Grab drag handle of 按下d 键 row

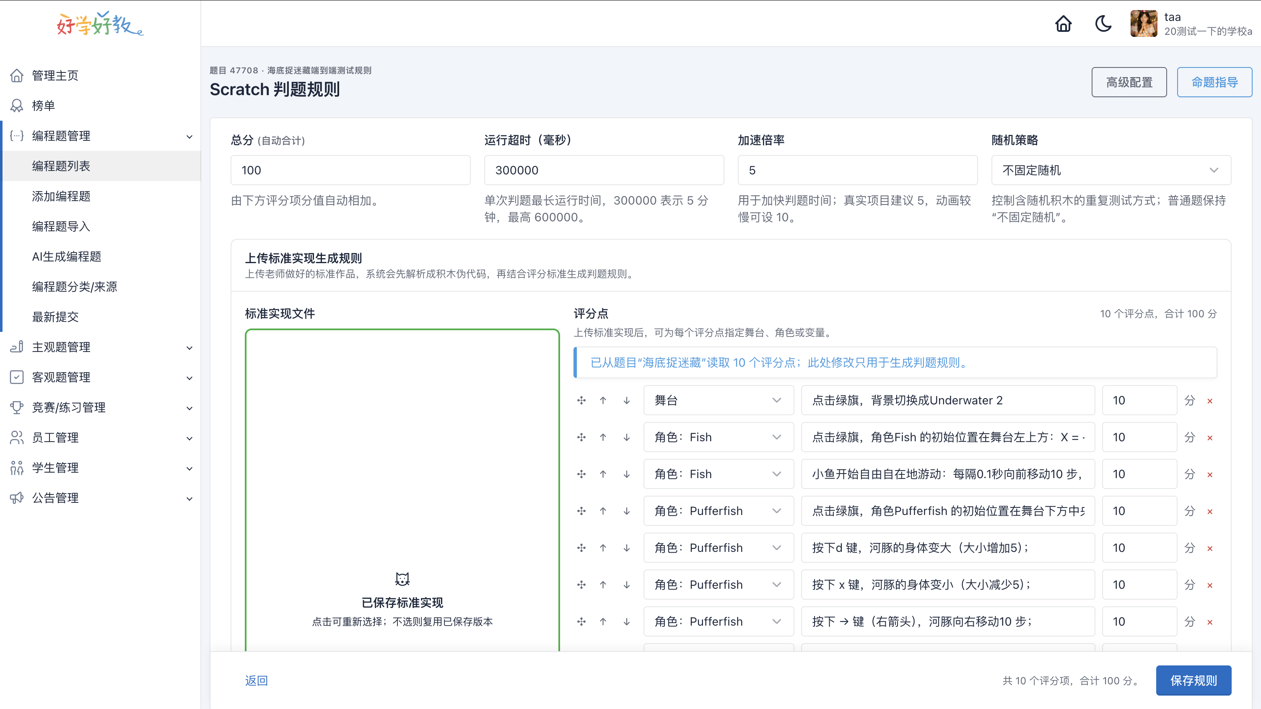581,548
